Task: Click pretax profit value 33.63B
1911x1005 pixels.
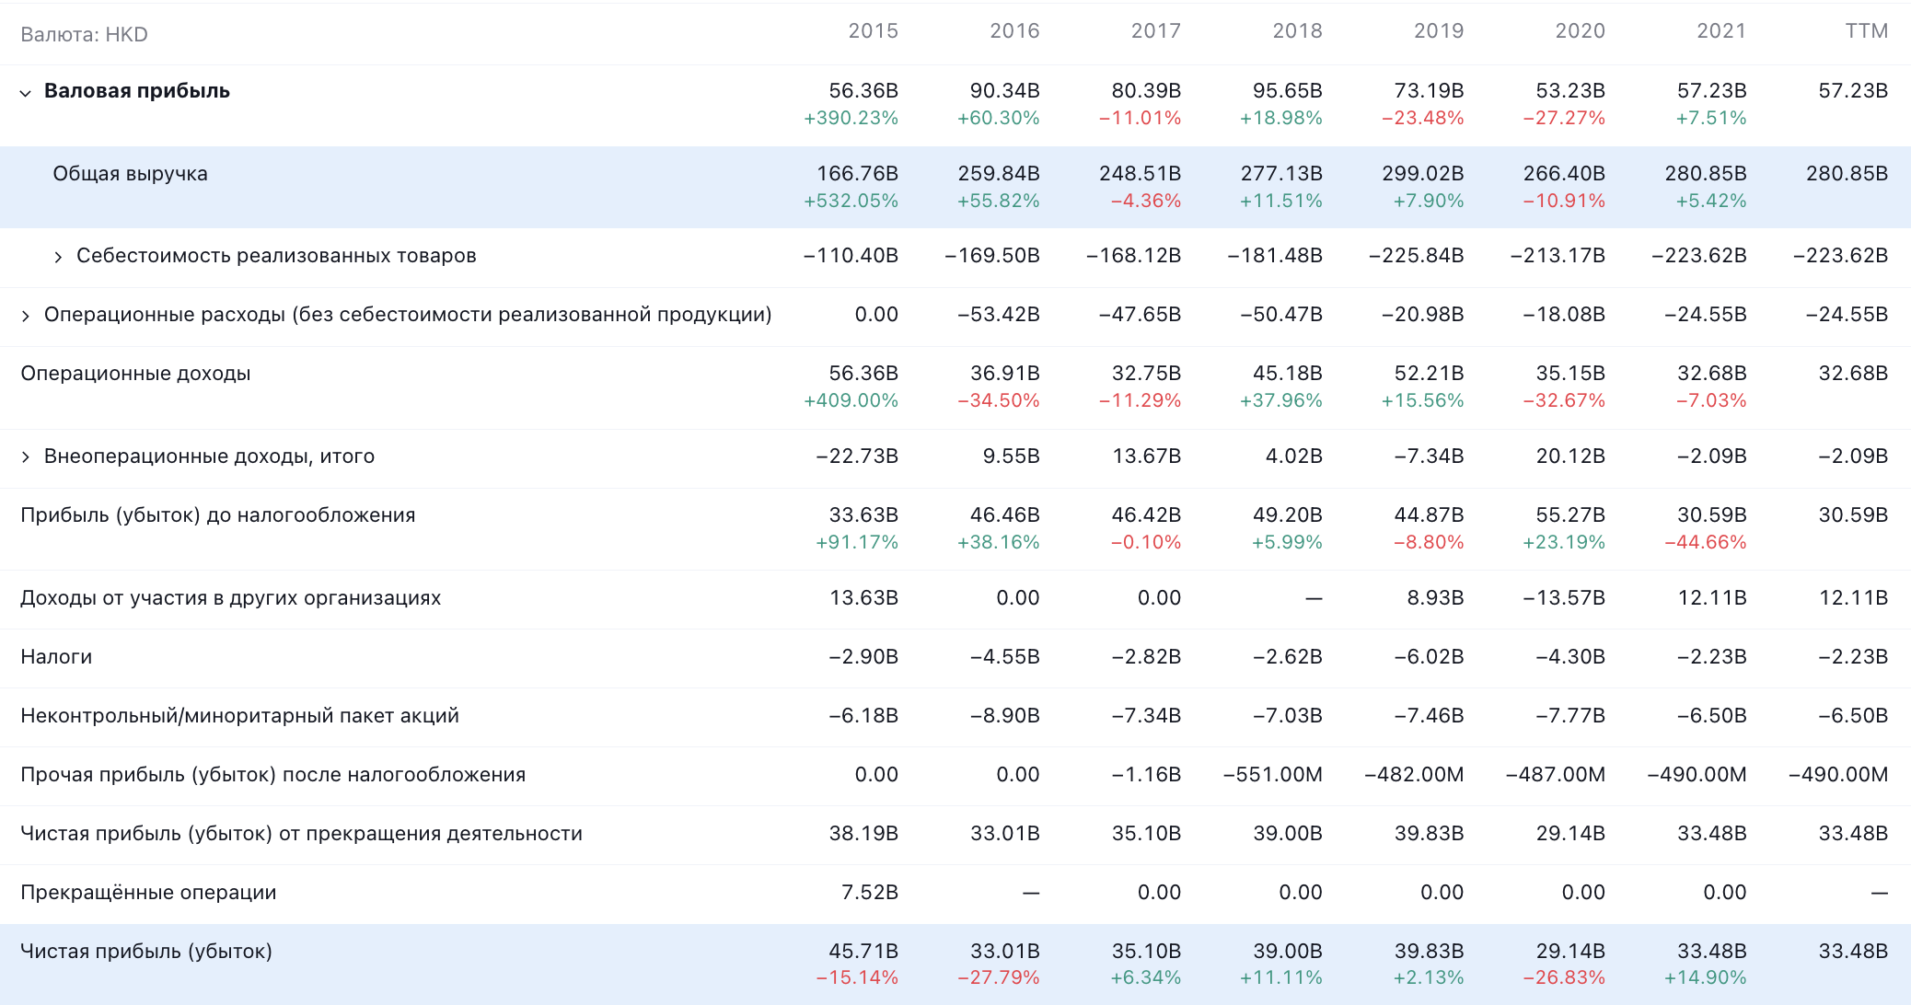Action: [x=863, y=515]
